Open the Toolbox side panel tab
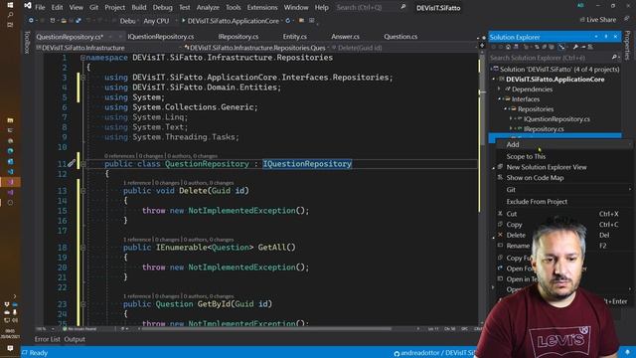 pyautogui.click(x=27, y=42)
